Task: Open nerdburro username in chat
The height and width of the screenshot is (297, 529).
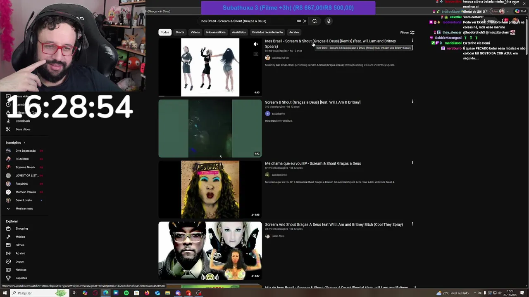Action: pyautogui.click(x=454, y=48)
